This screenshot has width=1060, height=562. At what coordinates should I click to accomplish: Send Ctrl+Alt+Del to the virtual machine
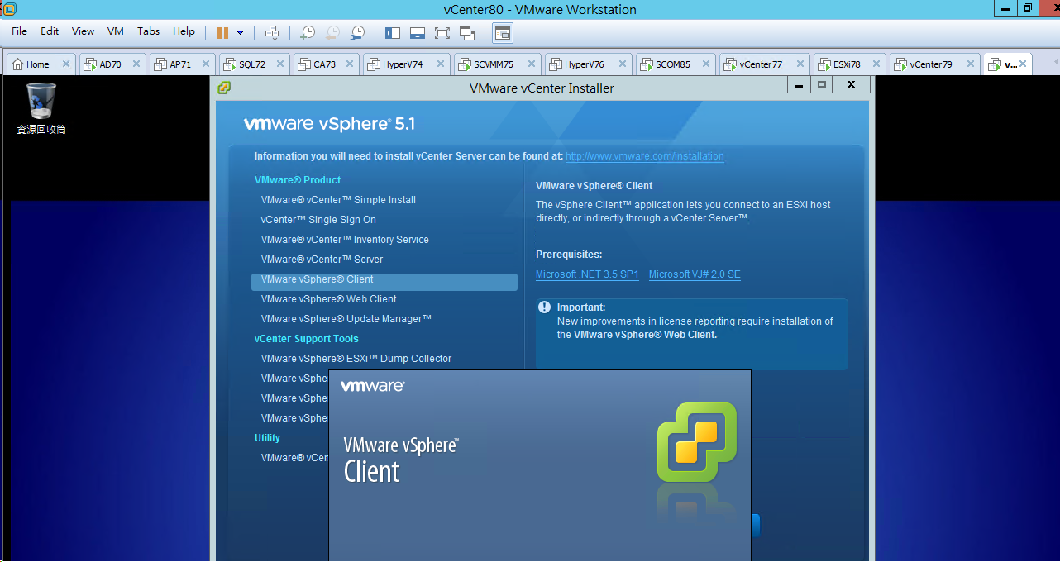point(272,32)
